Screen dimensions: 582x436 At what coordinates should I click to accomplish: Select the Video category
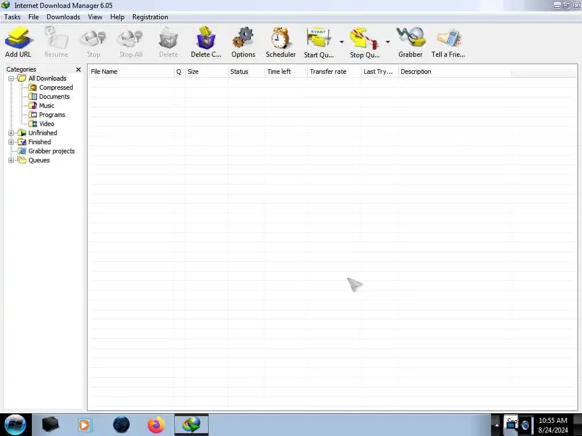coord(47,124)
